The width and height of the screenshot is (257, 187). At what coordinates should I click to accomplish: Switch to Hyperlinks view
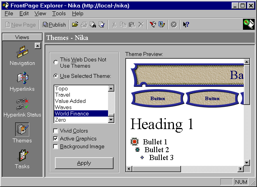[x=22, y=81]
